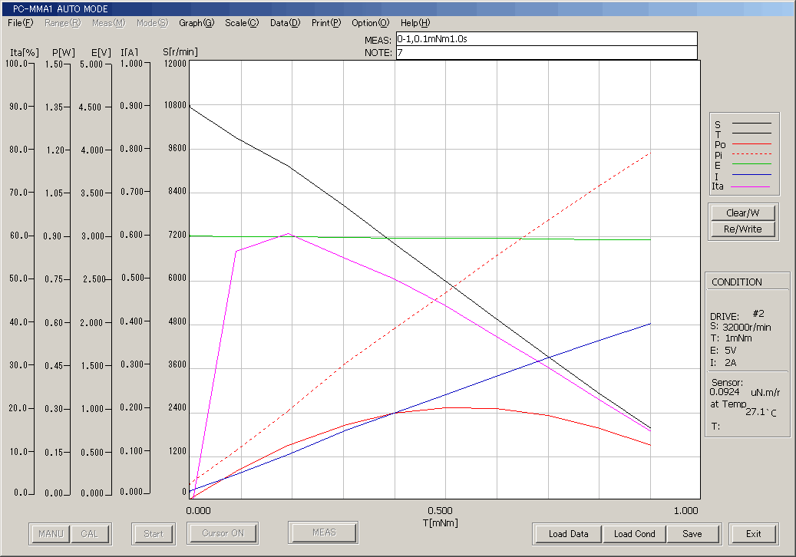Screen dimensions: 796x557
Task: Click the Load Cond button
Action: pos(634,534)
